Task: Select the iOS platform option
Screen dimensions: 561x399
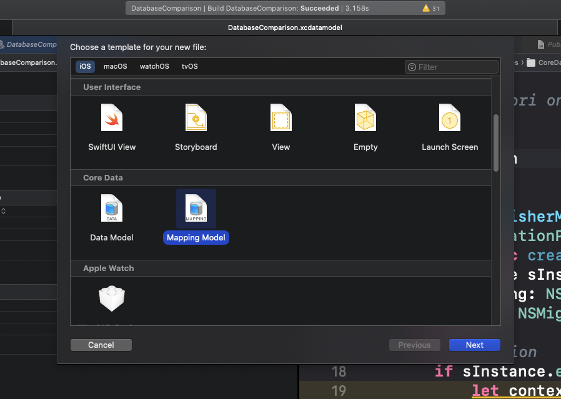Action: coord(84,66)
